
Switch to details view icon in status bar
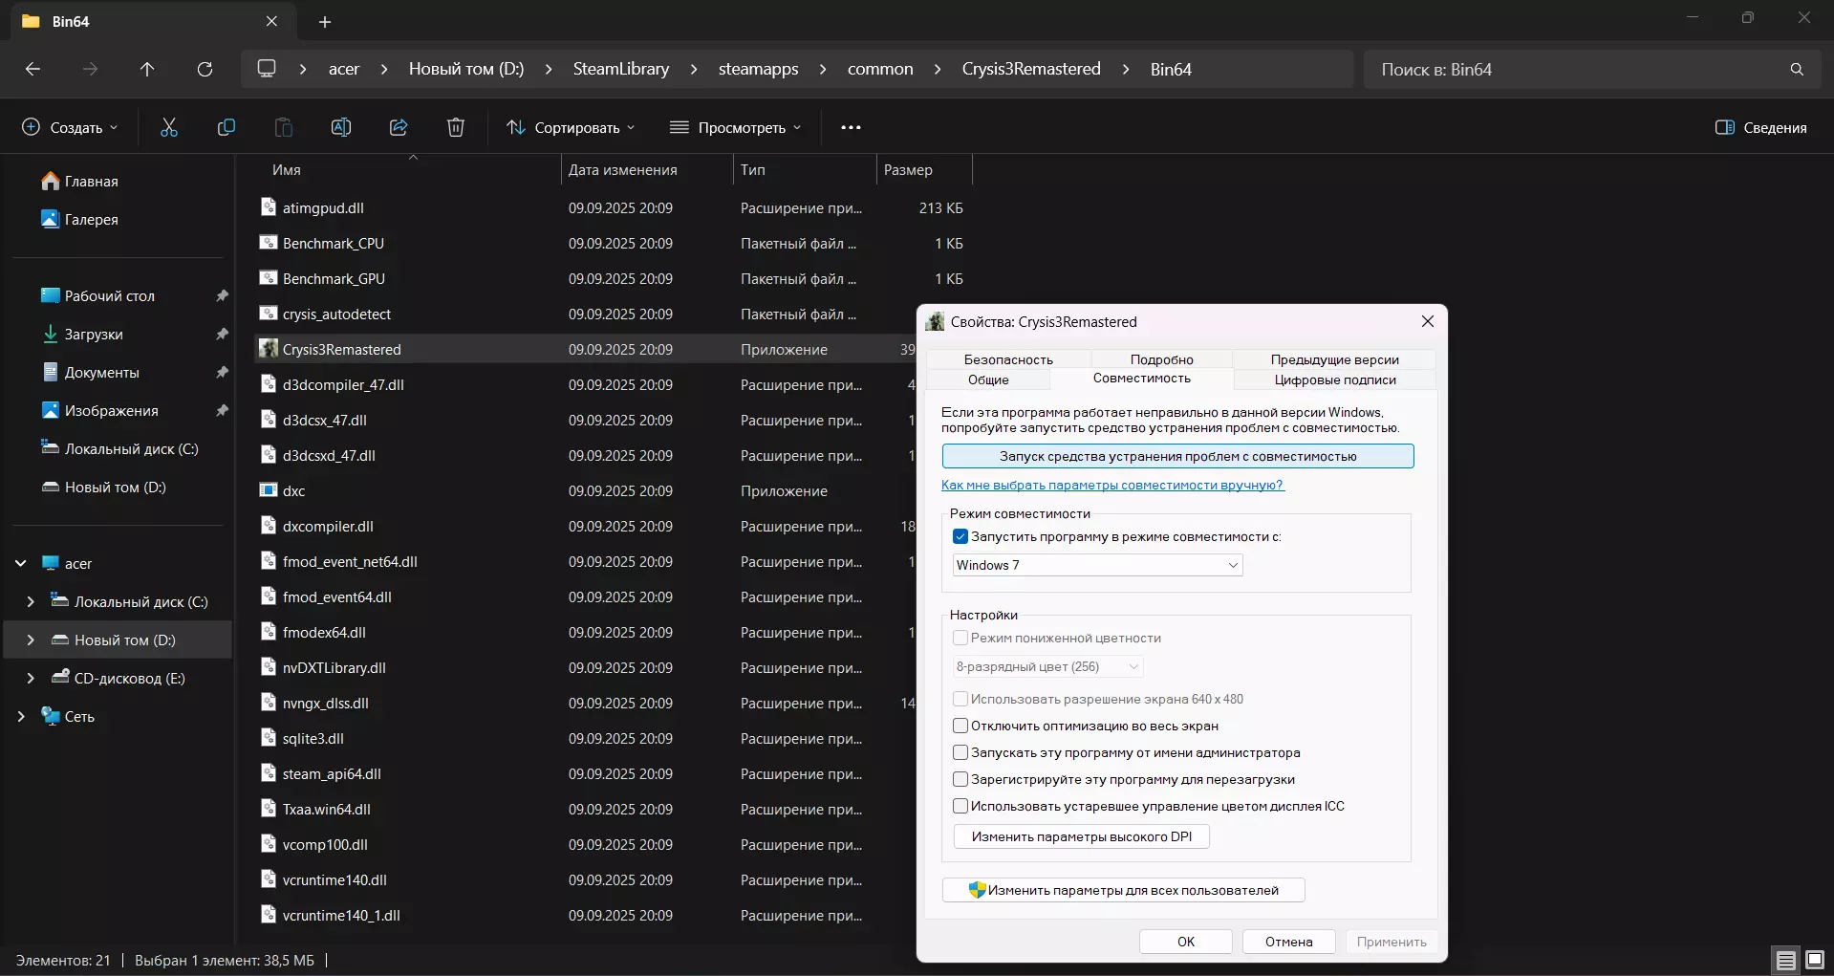[1785, 960]
